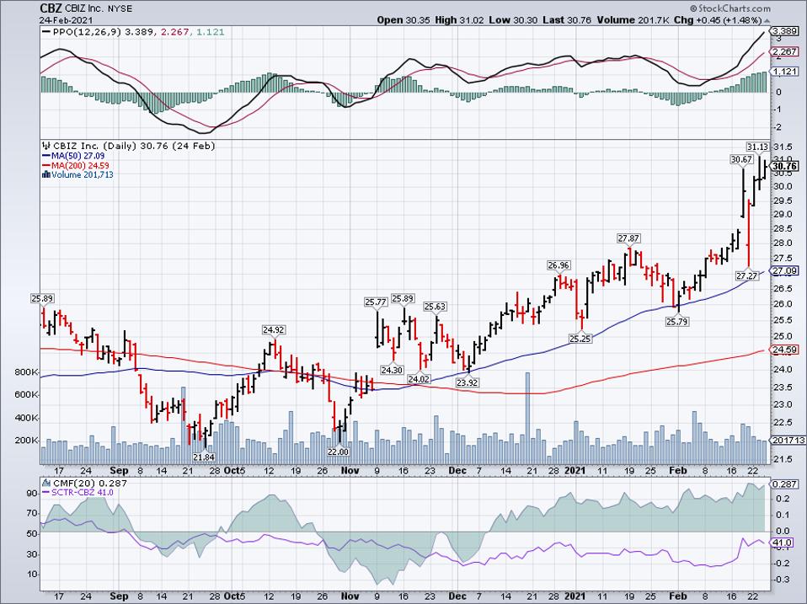Click the 25.79 low price label
Screen dimensions: 807x604
(x=677, y=322)
